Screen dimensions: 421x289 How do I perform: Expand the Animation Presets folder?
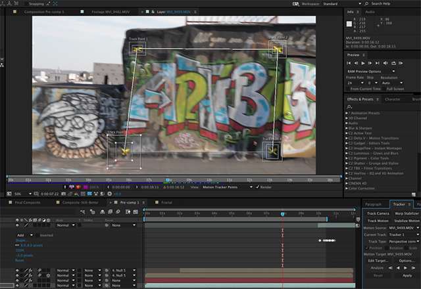[347, 113]
